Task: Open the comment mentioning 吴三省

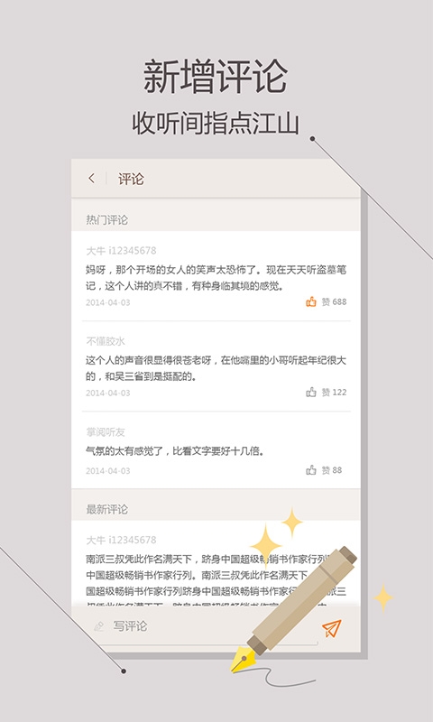Action: pos(216,368)
